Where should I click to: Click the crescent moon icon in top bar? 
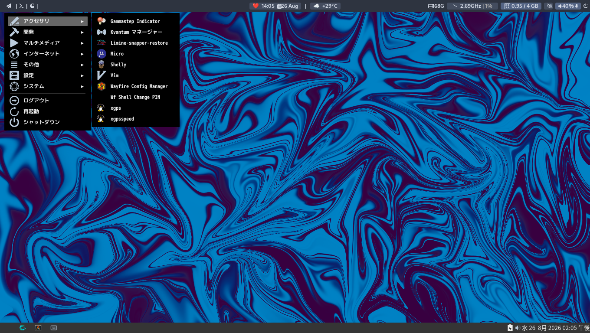(x=32, y=6)
